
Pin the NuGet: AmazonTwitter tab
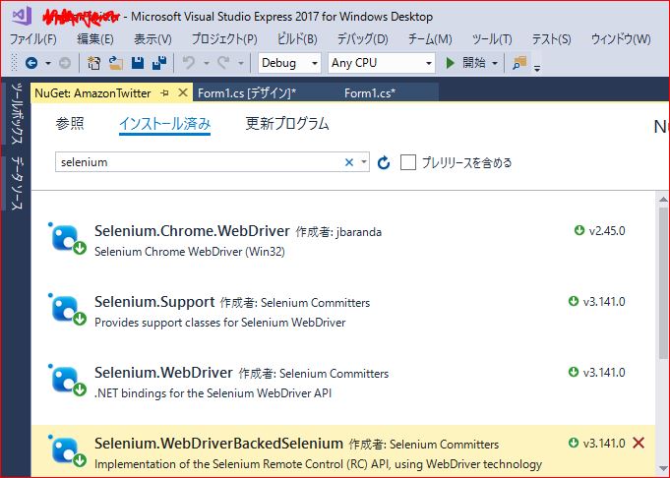[x=165, y=92]
